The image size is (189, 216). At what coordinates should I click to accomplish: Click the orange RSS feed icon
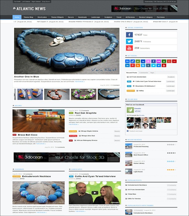(138, 65)
